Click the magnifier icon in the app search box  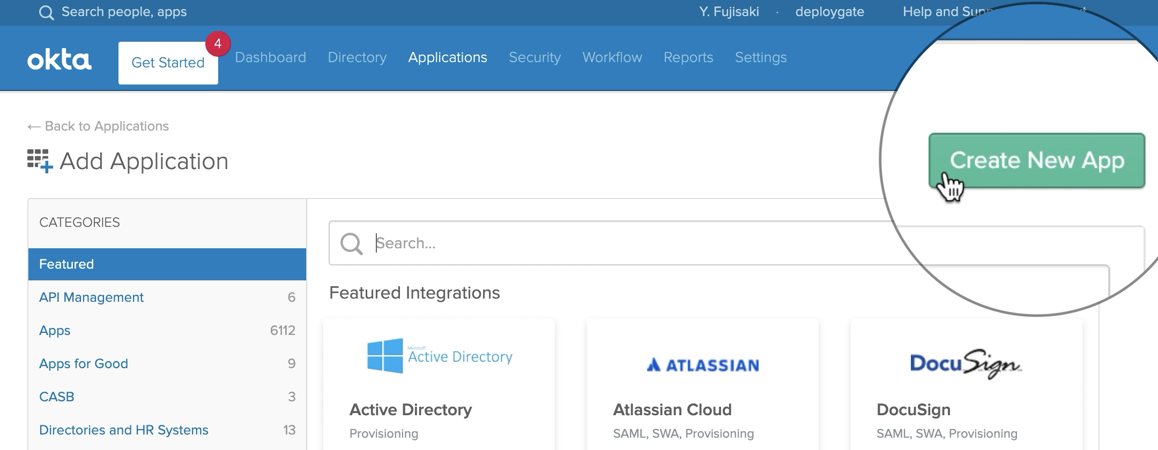click(352, 243)
